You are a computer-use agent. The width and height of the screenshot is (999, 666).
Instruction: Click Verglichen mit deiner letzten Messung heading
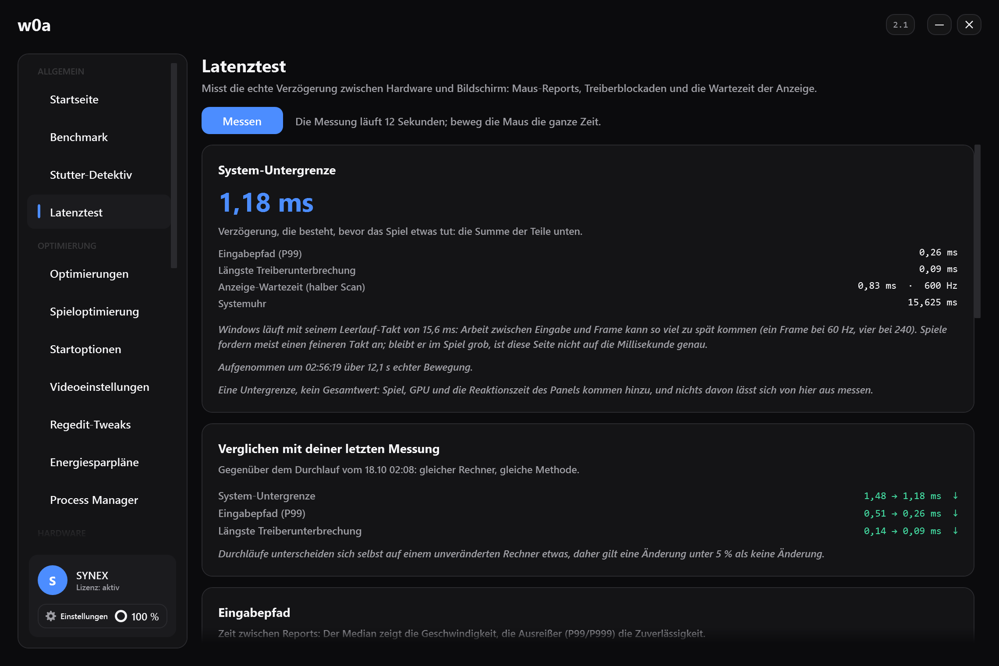329,449
